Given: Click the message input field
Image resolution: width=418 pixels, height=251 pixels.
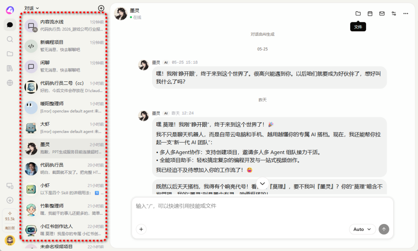Looking at the screenshot, I should 262,210.
